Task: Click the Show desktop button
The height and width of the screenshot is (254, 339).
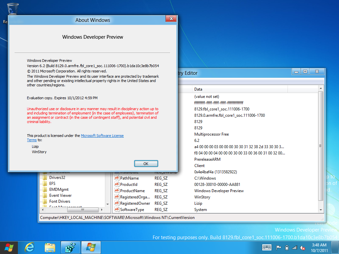Action: 336,247
